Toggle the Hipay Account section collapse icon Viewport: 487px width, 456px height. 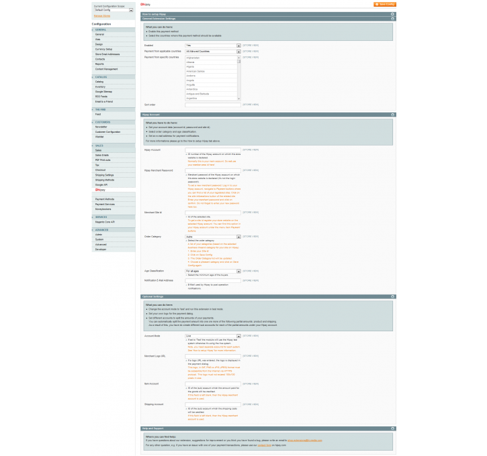[392, 115]
